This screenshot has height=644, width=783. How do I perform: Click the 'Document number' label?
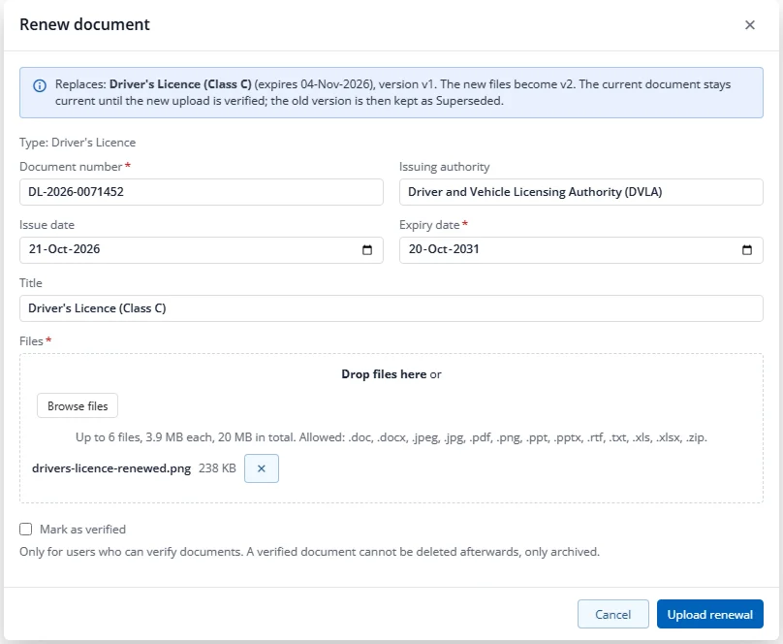point(71,167)
